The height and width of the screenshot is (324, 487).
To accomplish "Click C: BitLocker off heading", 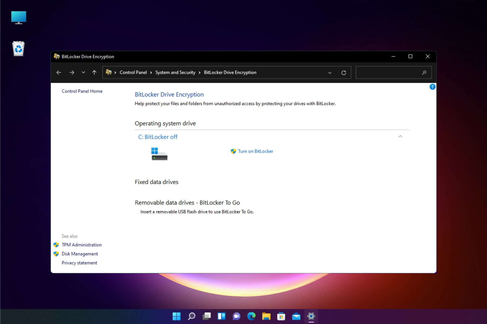I will (x=158, y=137).
